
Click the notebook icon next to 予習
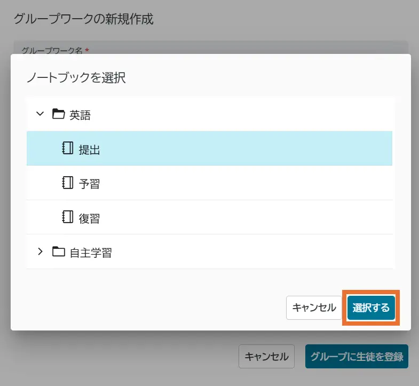tap(68, 183)
